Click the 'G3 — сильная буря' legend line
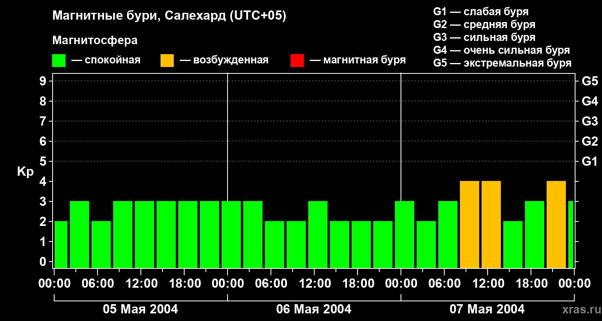 tap(484, 37)
